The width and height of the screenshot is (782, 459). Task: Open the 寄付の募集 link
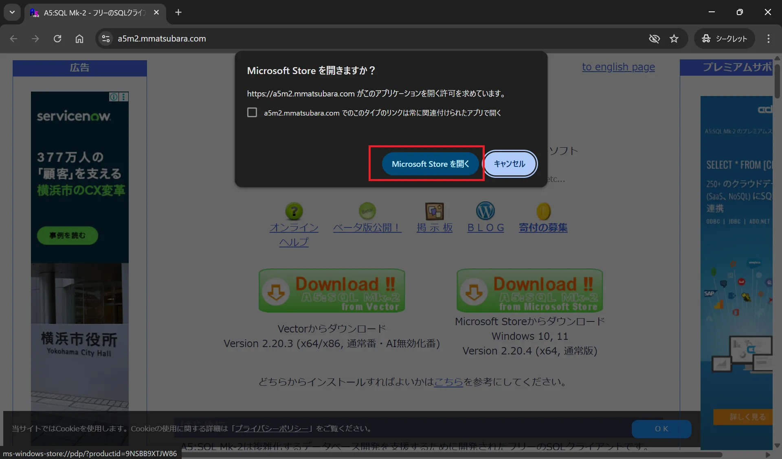[x=543, y=227]
